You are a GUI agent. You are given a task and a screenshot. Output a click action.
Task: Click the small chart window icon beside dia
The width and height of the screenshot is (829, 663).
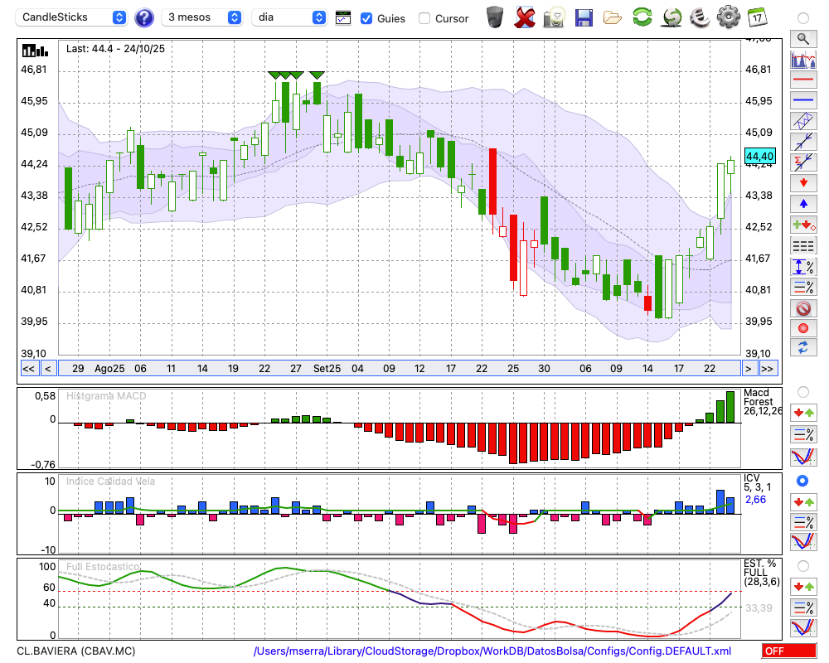[x=343, y=18]
